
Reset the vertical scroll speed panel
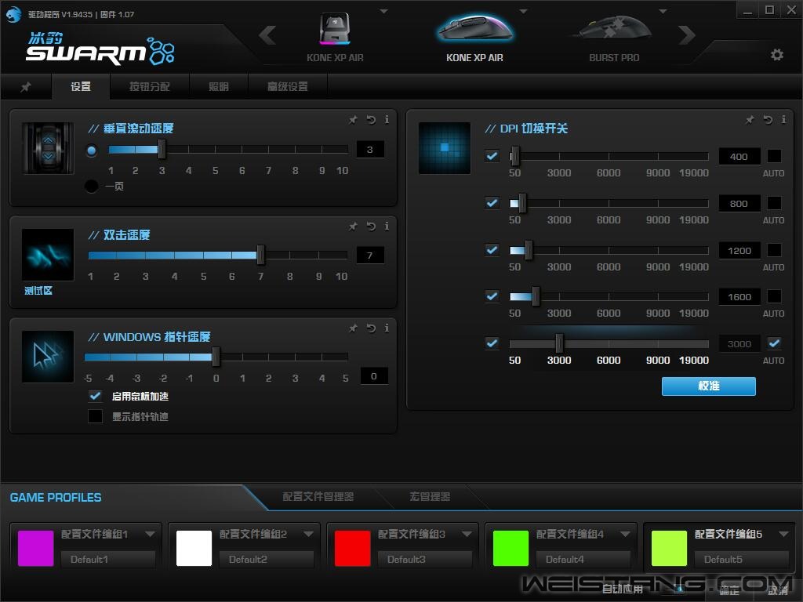click(371, 120)
